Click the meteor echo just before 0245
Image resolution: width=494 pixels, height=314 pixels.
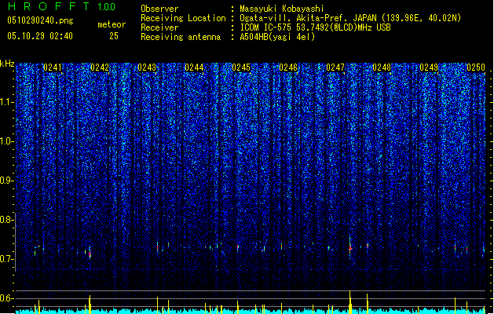point(237,247)
